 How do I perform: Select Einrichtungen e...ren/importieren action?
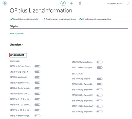click(61, 19)
